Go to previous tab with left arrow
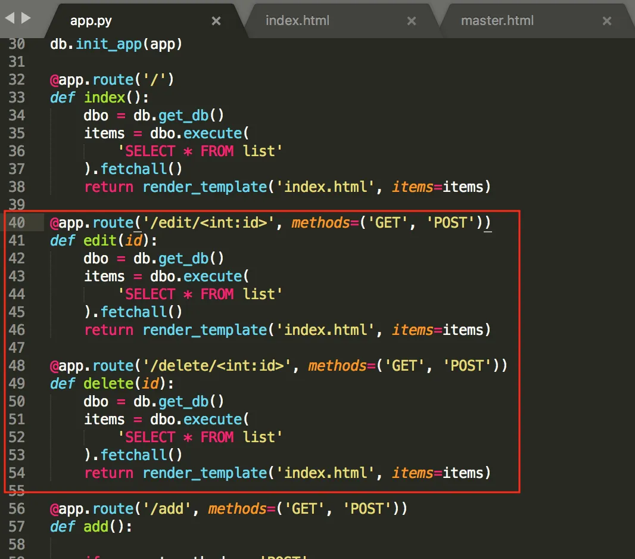The width and height of the screenshot is (635, 559). coord(10,18)
